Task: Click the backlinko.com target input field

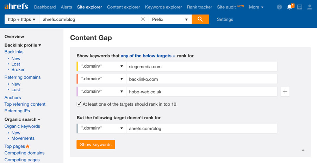Action: pyautogui.click(x=201, y=79)
